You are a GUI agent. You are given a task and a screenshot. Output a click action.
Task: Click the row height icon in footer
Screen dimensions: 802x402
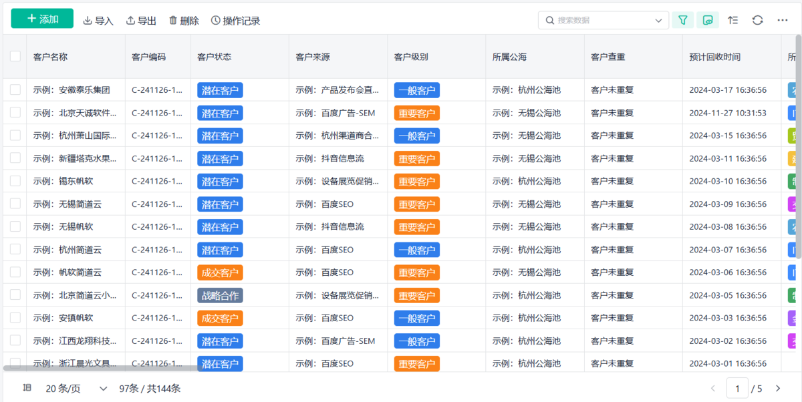[27, 388]
